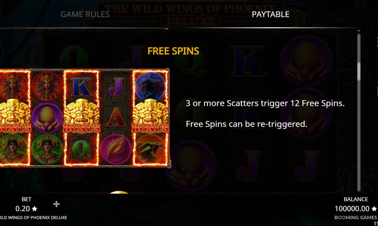Click the black panther symbol
This screenshot has width=378, height=226.
tap(150, 86)
